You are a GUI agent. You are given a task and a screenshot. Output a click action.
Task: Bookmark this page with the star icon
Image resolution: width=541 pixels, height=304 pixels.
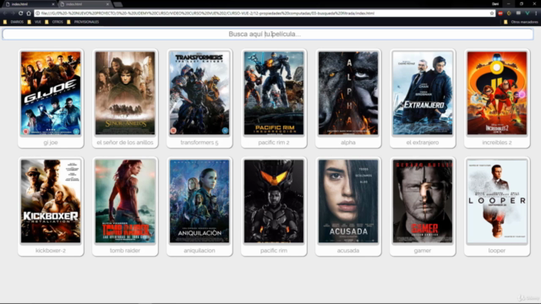pyautogui.click(x=492, y=14)
